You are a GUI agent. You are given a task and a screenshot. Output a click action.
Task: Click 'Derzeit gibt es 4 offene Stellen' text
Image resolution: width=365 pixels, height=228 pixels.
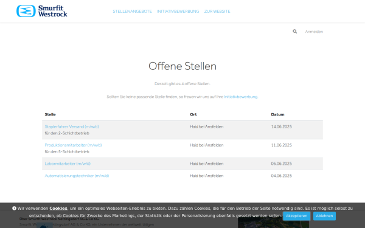(x=182, y=83)
